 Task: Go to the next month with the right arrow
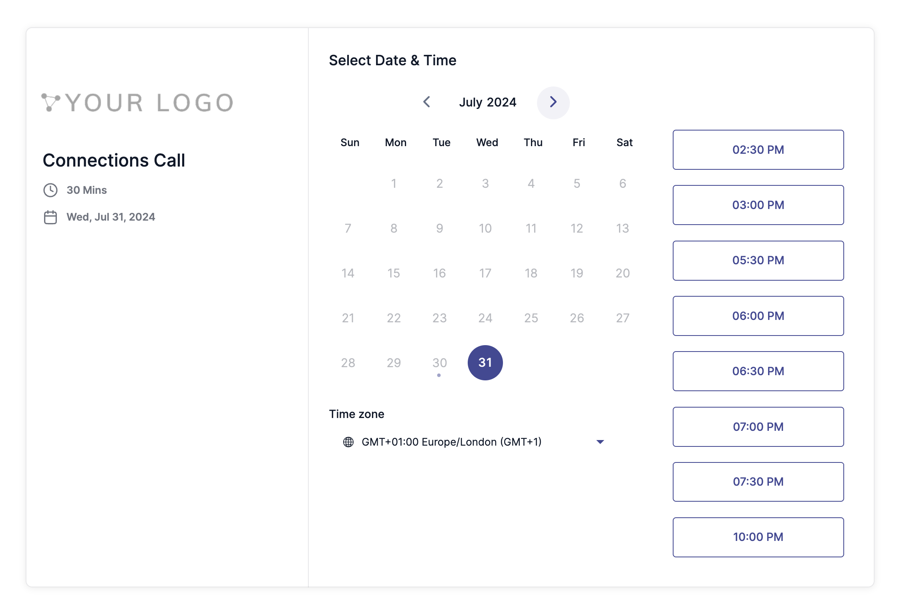[553, 102]
